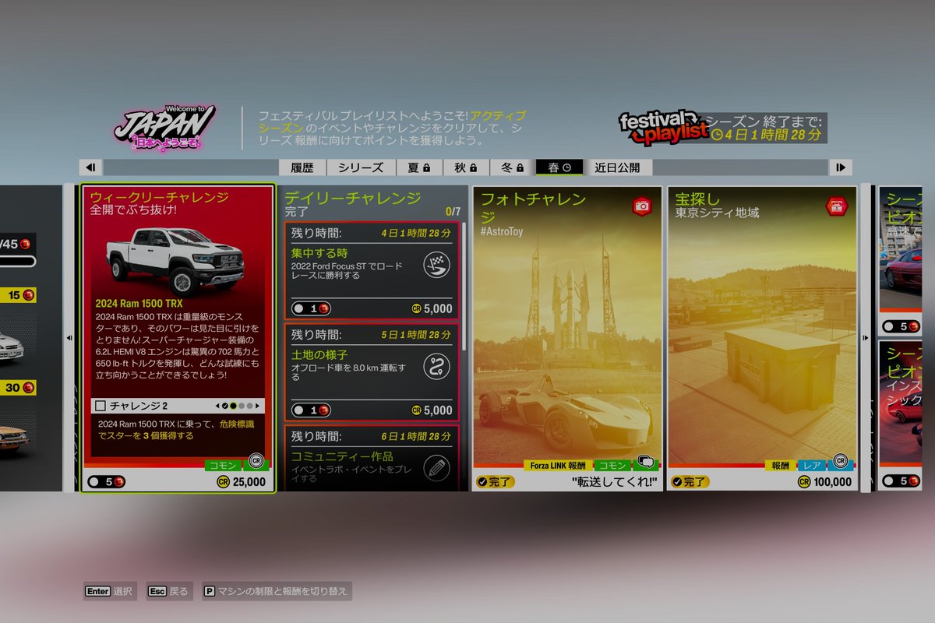Viewport: 935px width, 623px height.
Task: Click the CR reward badge on the weekly challenge card
Action: pos(256,461)
